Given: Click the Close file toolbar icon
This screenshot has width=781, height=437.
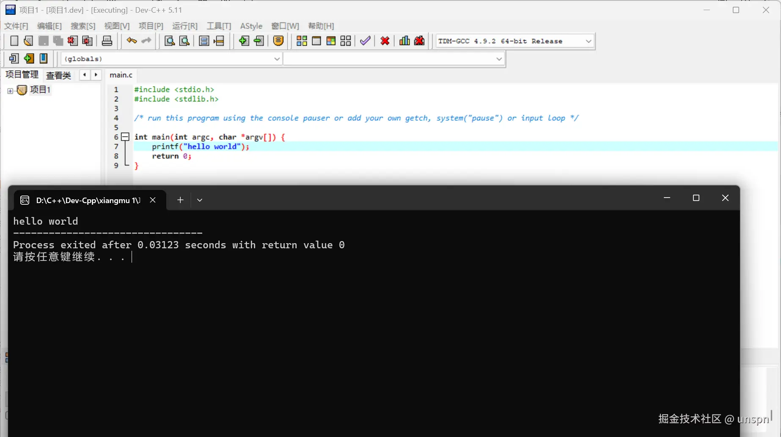Looking at the screenshot, I should click(x=72, y=41).
